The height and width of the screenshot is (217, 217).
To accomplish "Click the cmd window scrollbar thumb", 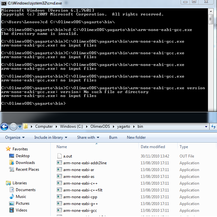I will pyautogui.click(x=211, y=19).
